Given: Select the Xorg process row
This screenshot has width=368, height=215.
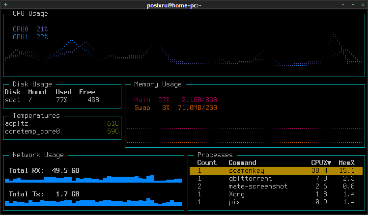Looking at the screenshot, I should [x=276, y=194].
